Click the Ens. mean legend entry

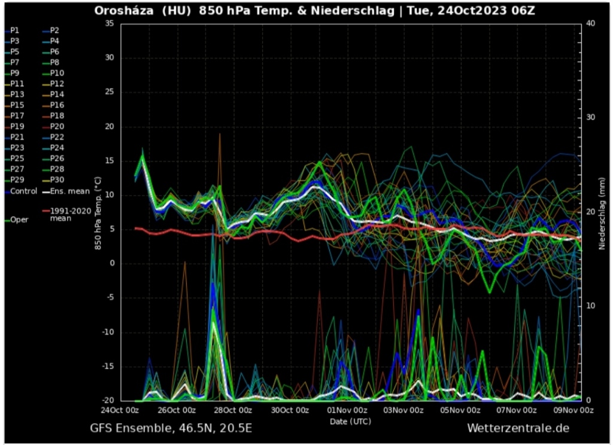[71, 191]
